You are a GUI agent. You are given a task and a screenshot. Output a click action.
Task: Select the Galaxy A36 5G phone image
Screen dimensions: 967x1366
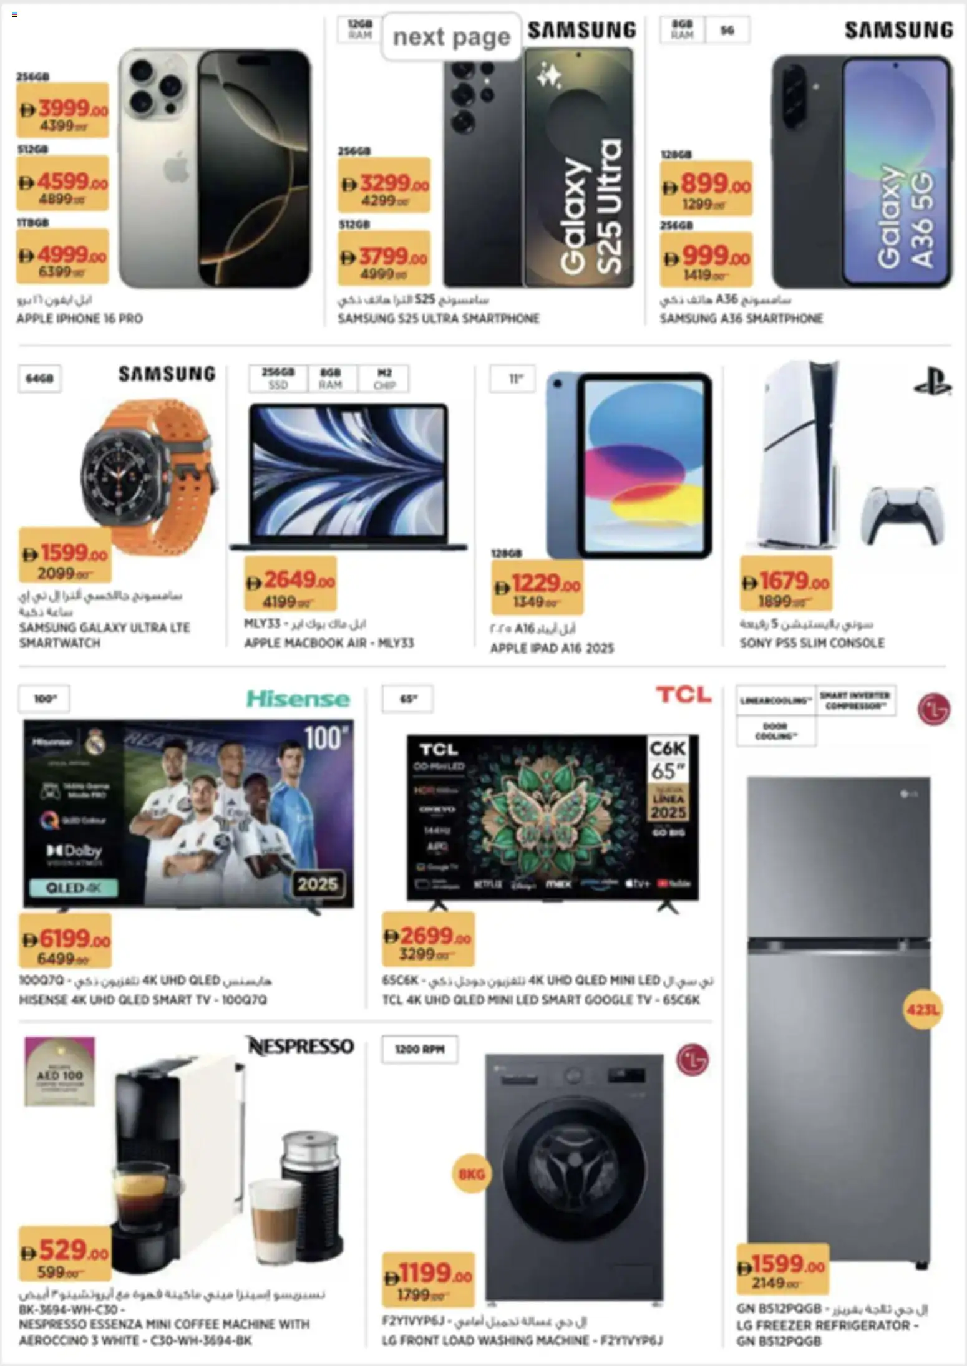pyautogui.click(x=862, y=172)
